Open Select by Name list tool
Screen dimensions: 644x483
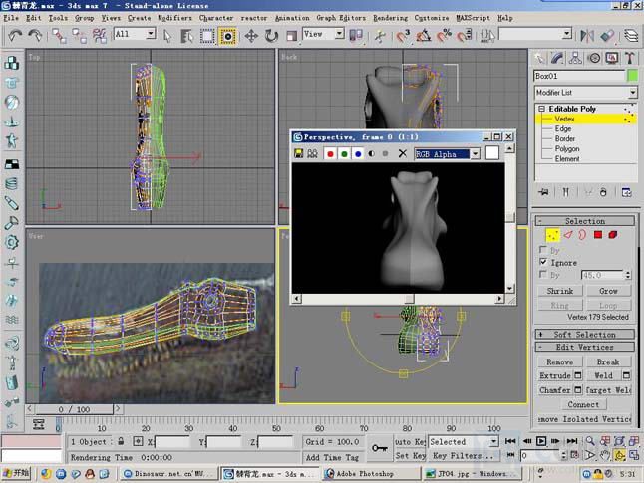(186, 36)
